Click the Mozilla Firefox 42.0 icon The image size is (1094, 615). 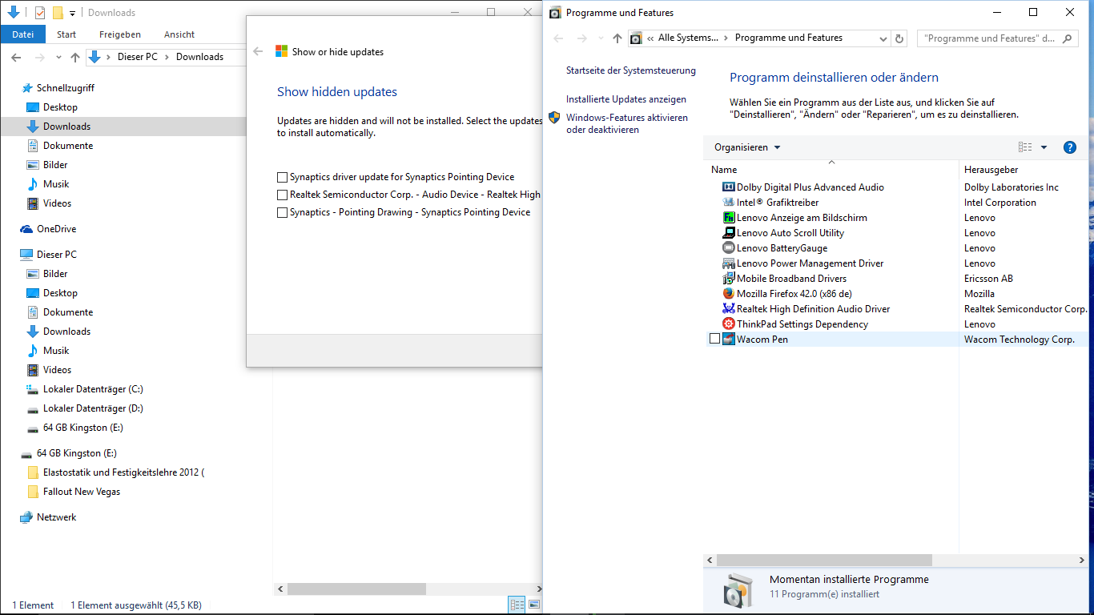pyautogui.click(x=729, y=294)
